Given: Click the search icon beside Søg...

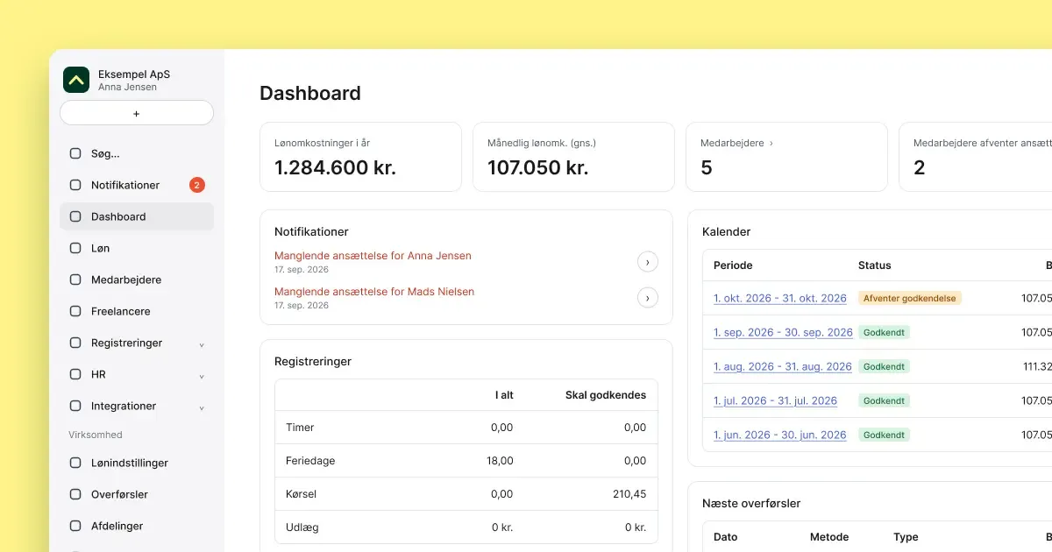Looking at the screenshot, I should point(75,153).
